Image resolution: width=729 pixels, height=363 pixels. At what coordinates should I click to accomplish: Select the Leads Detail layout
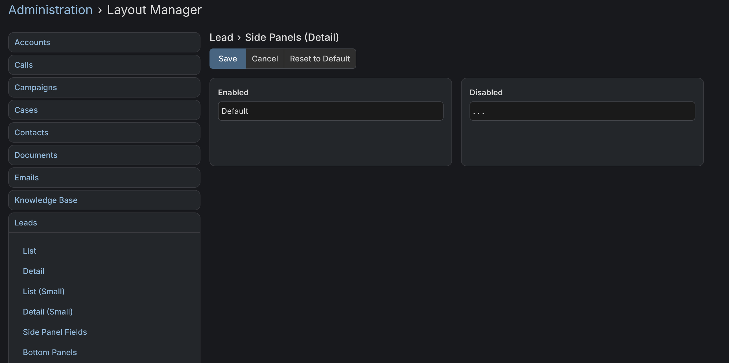click(33, 271)
